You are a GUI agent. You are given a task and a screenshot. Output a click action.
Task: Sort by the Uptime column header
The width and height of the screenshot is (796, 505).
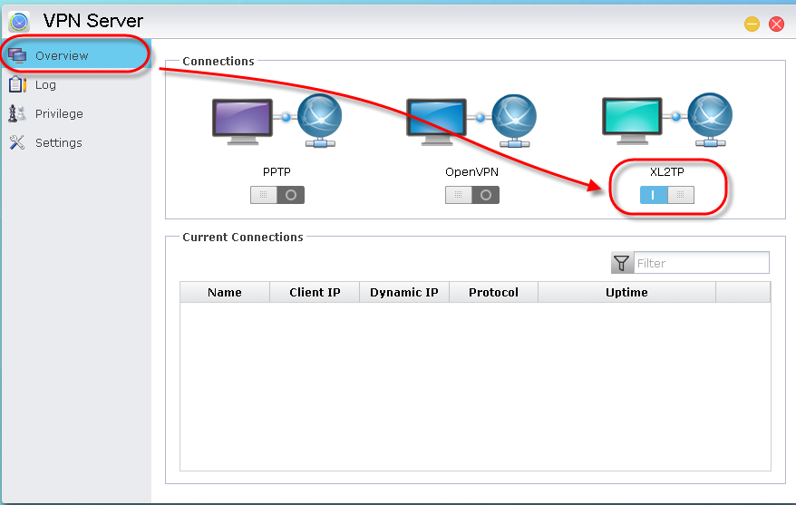[627, 292]
